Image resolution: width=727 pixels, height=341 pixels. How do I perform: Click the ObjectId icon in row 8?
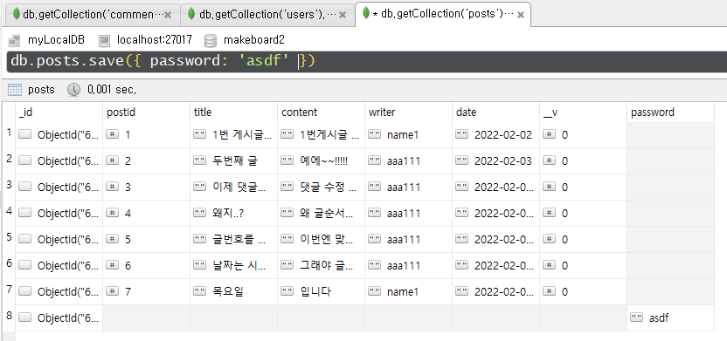tap(25, 317)
